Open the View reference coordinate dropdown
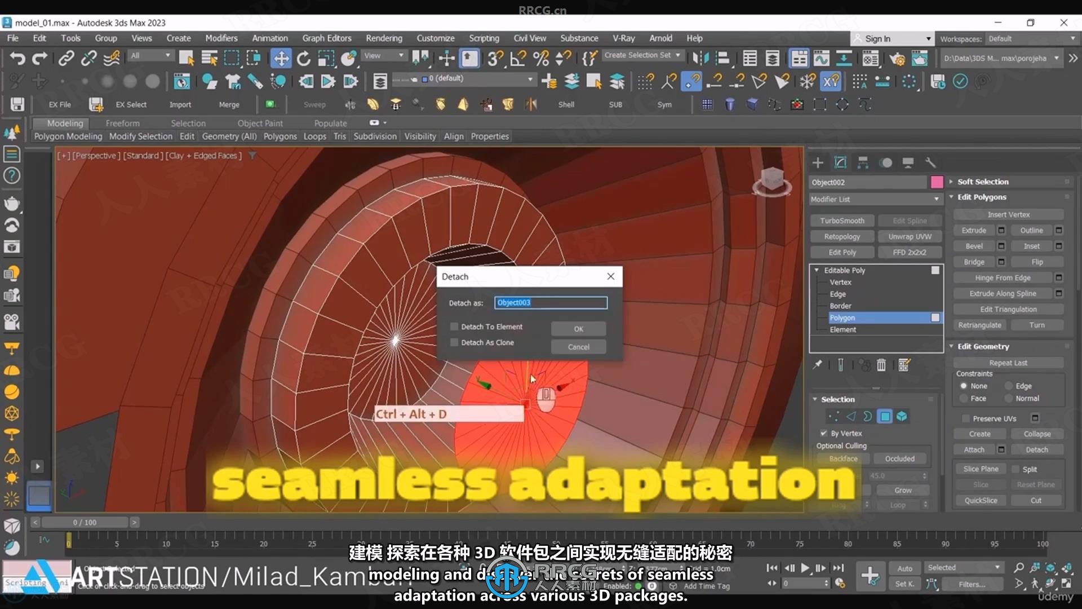The image size is (1082, 609). coord(384,55)
